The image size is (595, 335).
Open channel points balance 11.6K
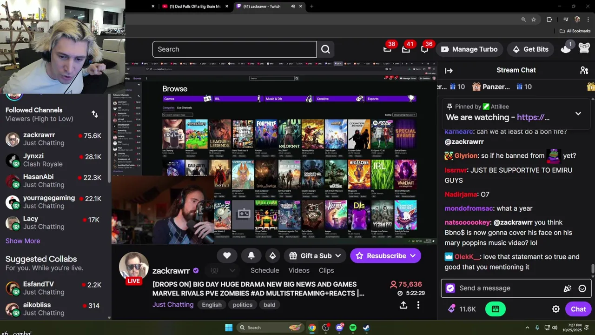click(462, 309)
